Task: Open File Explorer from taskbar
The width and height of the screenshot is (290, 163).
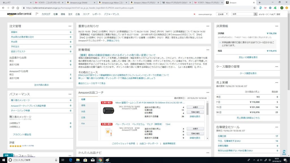Action: 78,160
